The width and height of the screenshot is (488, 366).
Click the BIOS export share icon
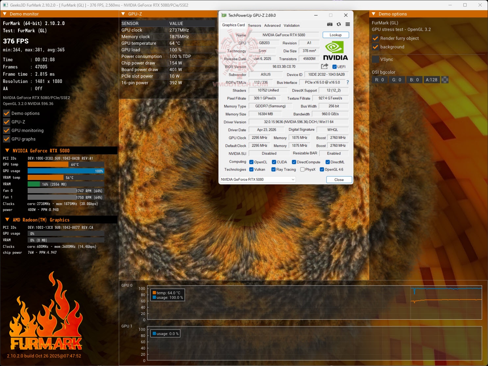coord(324,66)
